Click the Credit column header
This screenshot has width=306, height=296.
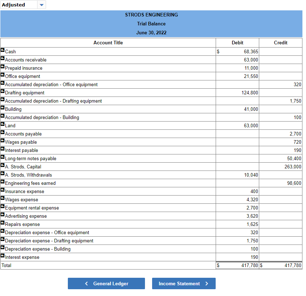pyautogui.click(x=281, y=43)
